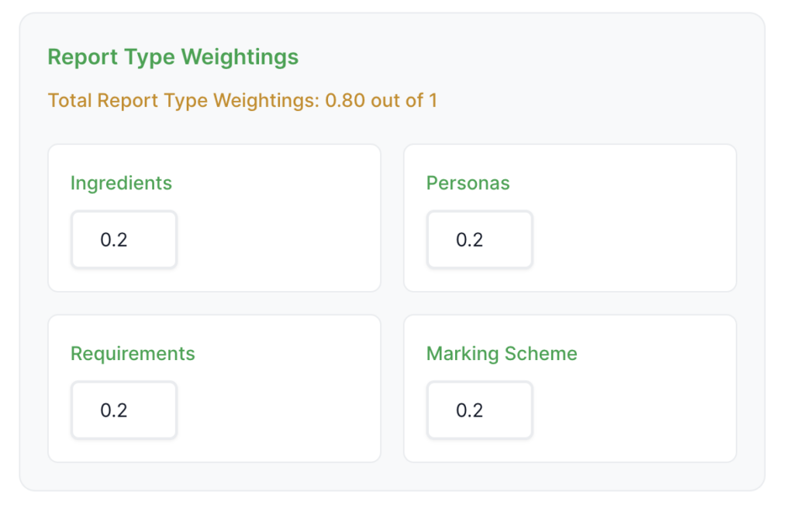Click the Report Type Weightings heading
The width and height of the screenshot is (794, 509).
[x=173, y=57]
